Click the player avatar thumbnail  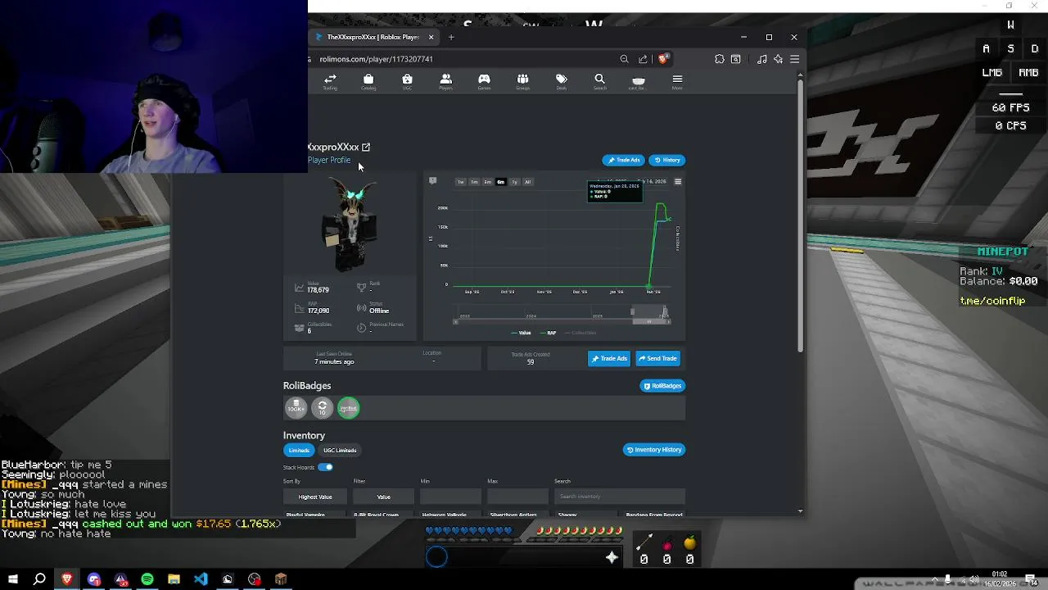pos(350,224)
